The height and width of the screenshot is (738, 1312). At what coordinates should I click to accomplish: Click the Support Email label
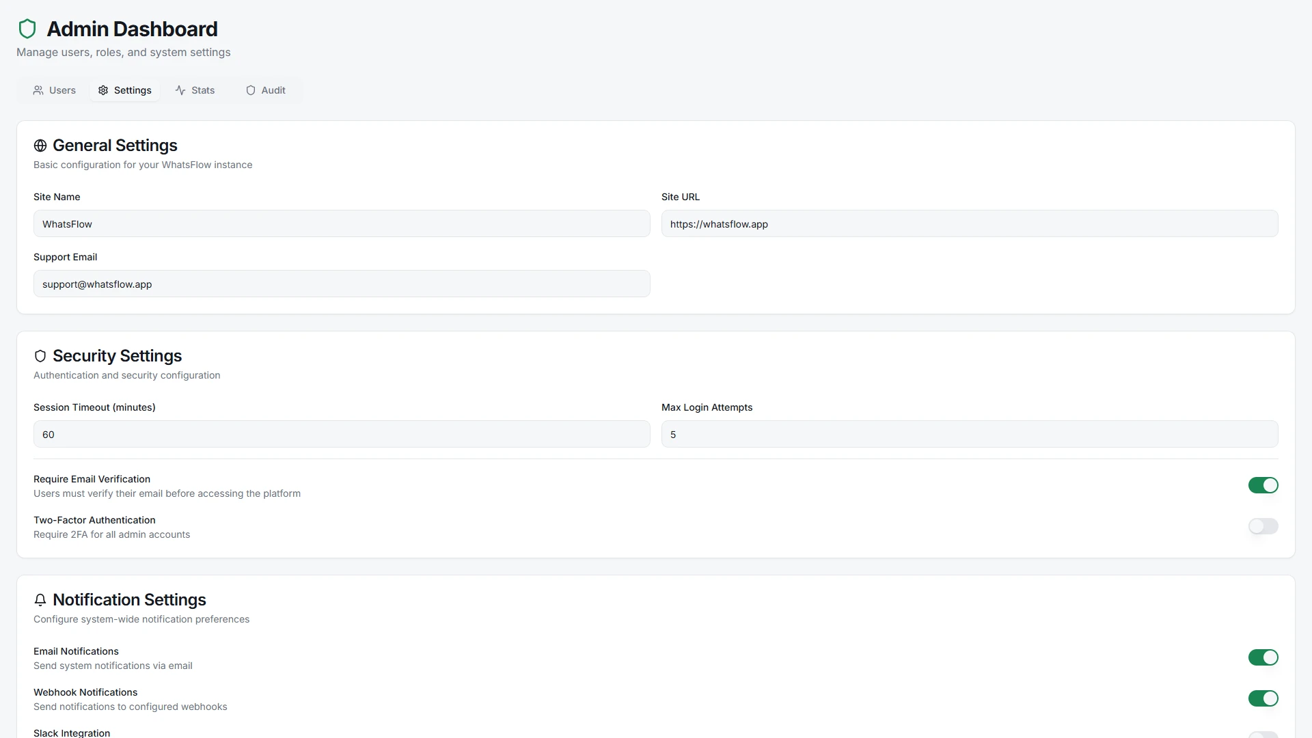point(65,257)
